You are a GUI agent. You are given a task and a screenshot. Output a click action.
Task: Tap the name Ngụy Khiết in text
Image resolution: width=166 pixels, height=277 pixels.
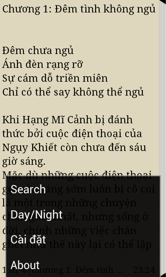click(x=30, y=148)
